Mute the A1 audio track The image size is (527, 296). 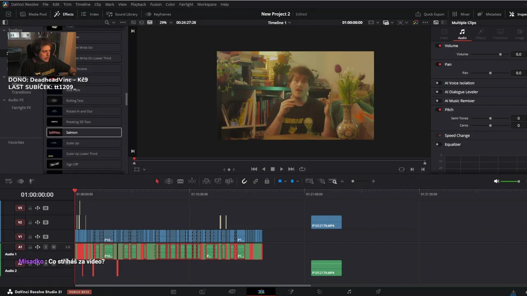point(54,247)
